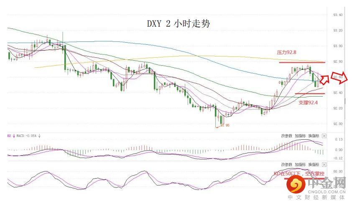Viewport: 352px width, 205px height.
Task: Click the purple down arrow before MACD label
Action: coord(14,136)
